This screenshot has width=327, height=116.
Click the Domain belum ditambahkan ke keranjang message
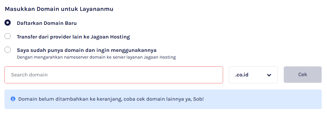pyautogui.click(x=111, y=99)
